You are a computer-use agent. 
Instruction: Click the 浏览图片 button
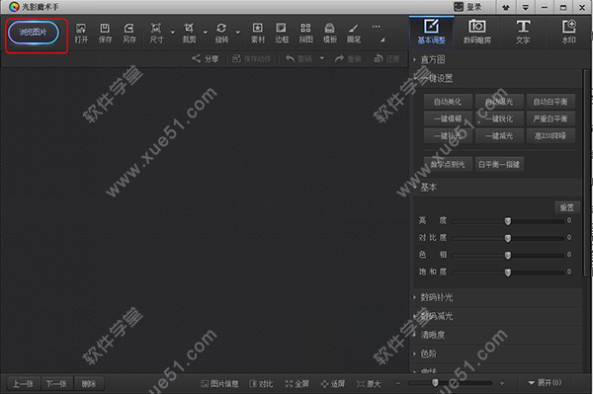[x=34, y=33]
